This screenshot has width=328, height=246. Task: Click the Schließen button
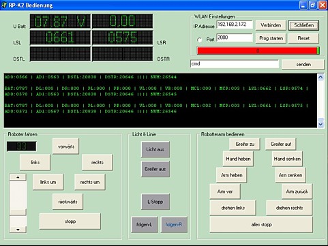[303, 25]
